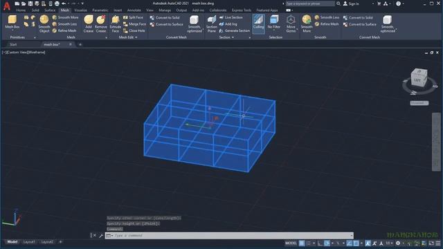Toggle polar tracking in status bar
This screenshot has height=249, width=443.
[x=327, y=243]
